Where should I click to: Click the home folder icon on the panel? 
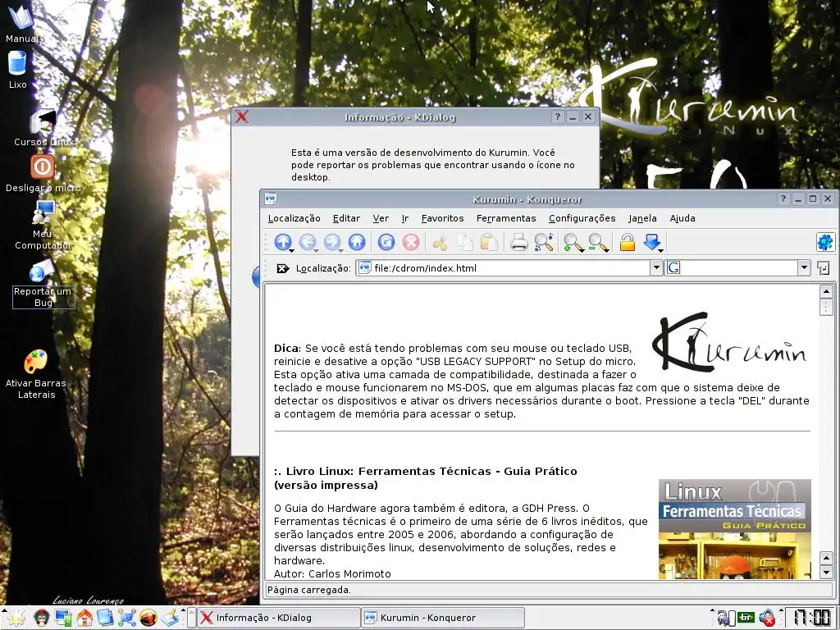[84, 618]
